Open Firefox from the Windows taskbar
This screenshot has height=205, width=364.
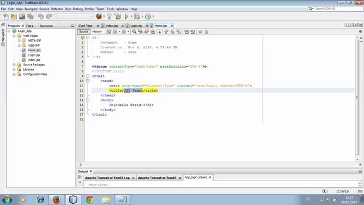[57, 200]
